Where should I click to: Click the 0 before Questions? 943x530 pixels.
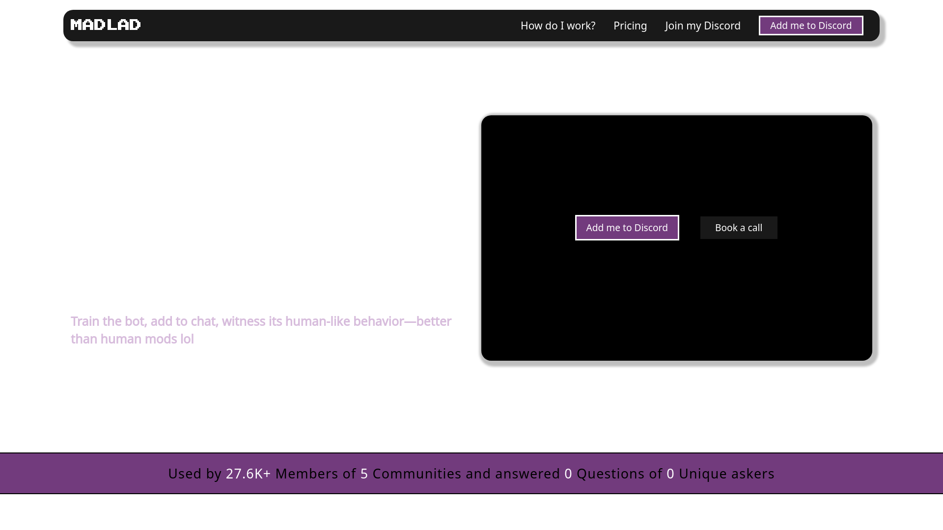[568, 474]
